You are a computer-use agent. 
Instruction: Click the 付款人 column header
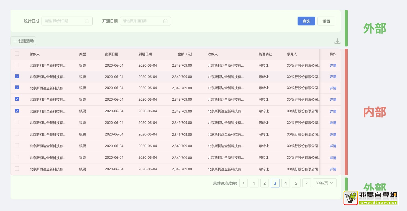click(x=35, y=54)
